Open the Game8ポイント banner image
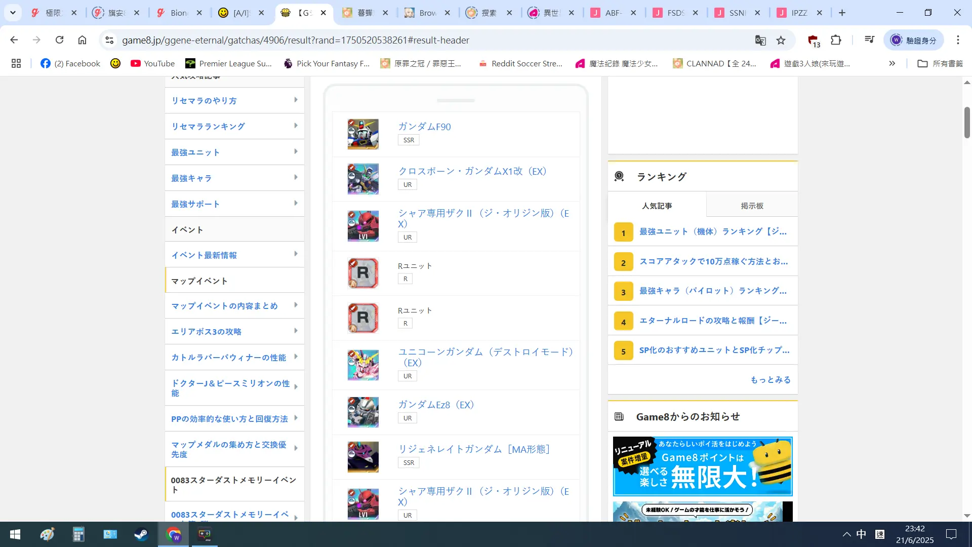Screen dimensions: 972x547 703,466
